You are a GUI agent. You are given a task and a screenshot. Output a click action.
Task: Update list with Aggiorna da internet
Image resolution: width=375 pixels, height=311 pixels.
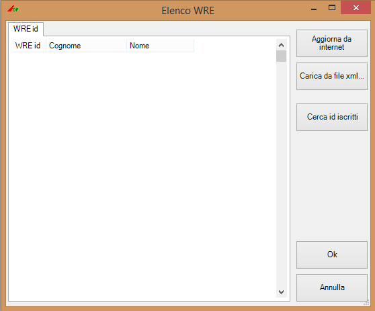[332, 43]
